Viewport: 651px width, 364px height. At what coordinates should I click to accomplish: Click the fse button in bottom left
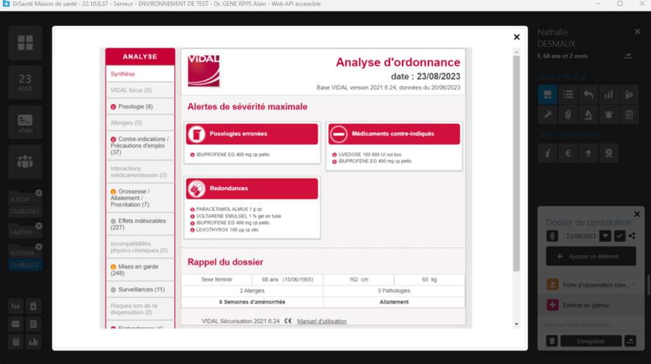(x=17, y=306)
